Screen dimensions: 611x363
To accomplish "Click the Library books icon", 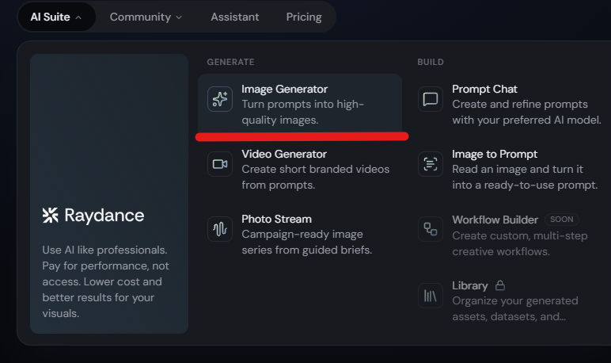I will pos(431,296).
